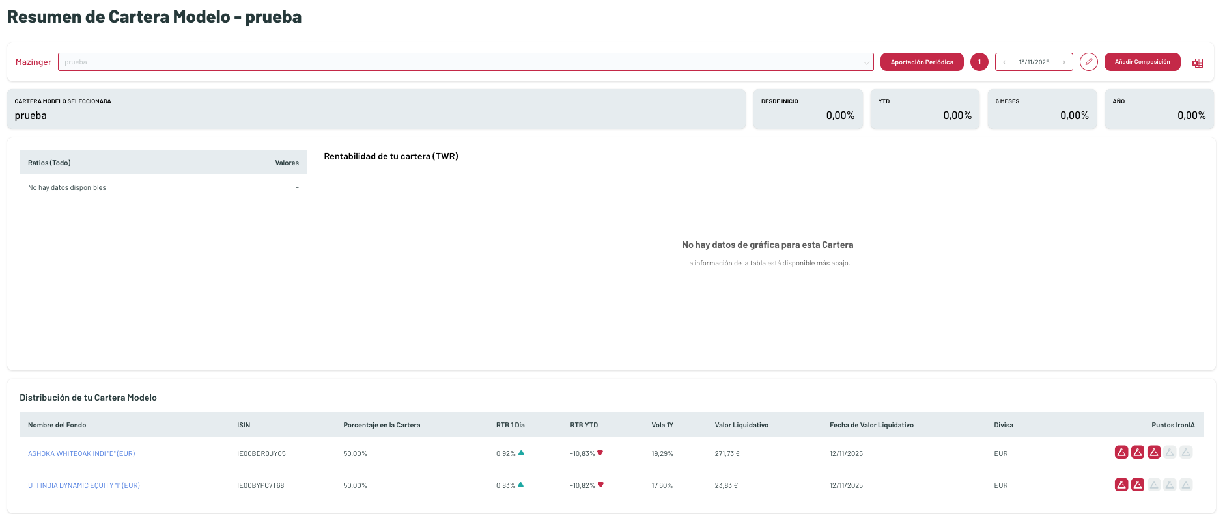Click the pencil edit icon
The height and width of the screenshot is (514, 1225).
(1088, 62)
